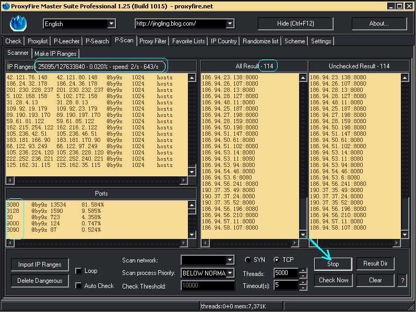This screenshot has width=416, height=312.
Task: Open the Result Dir folder button
Action: (375, 263)
